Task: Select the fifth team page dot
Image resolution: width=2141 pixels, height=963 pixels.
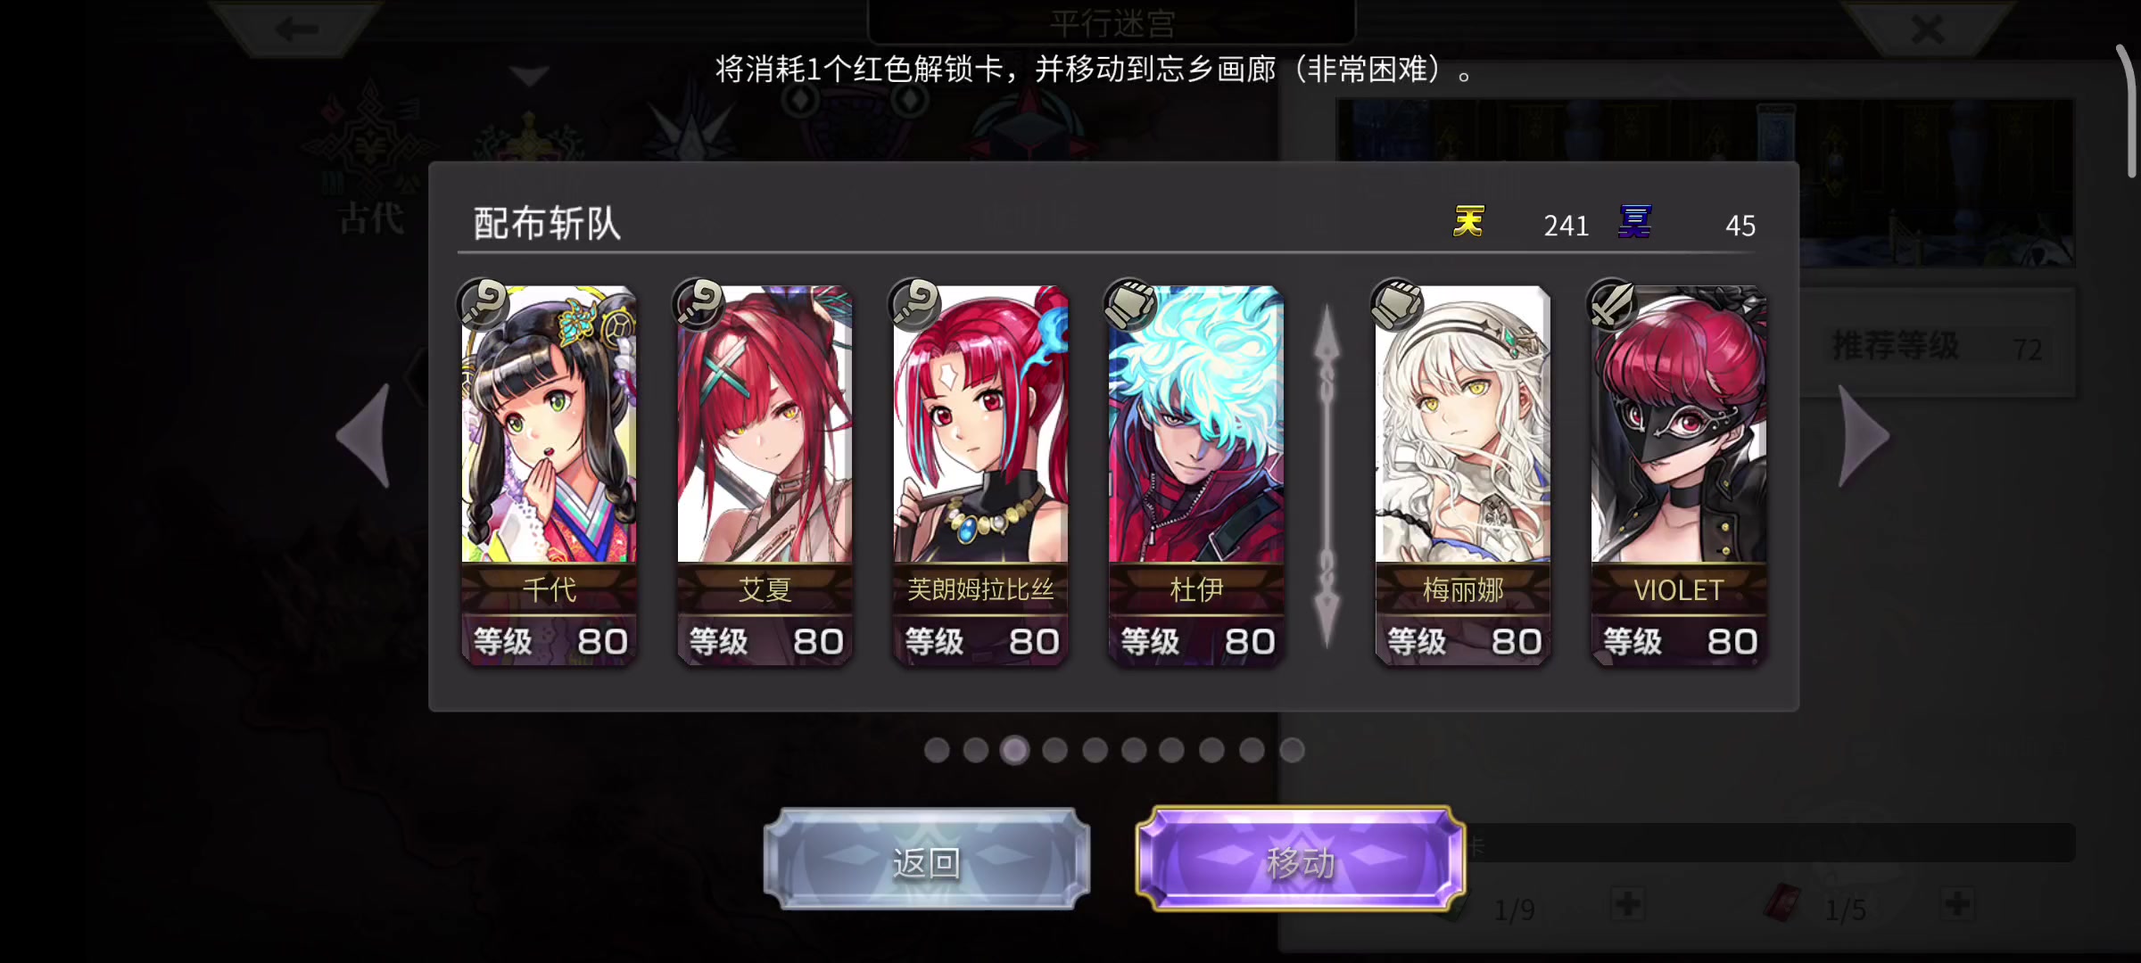Action: point(1095,750)
